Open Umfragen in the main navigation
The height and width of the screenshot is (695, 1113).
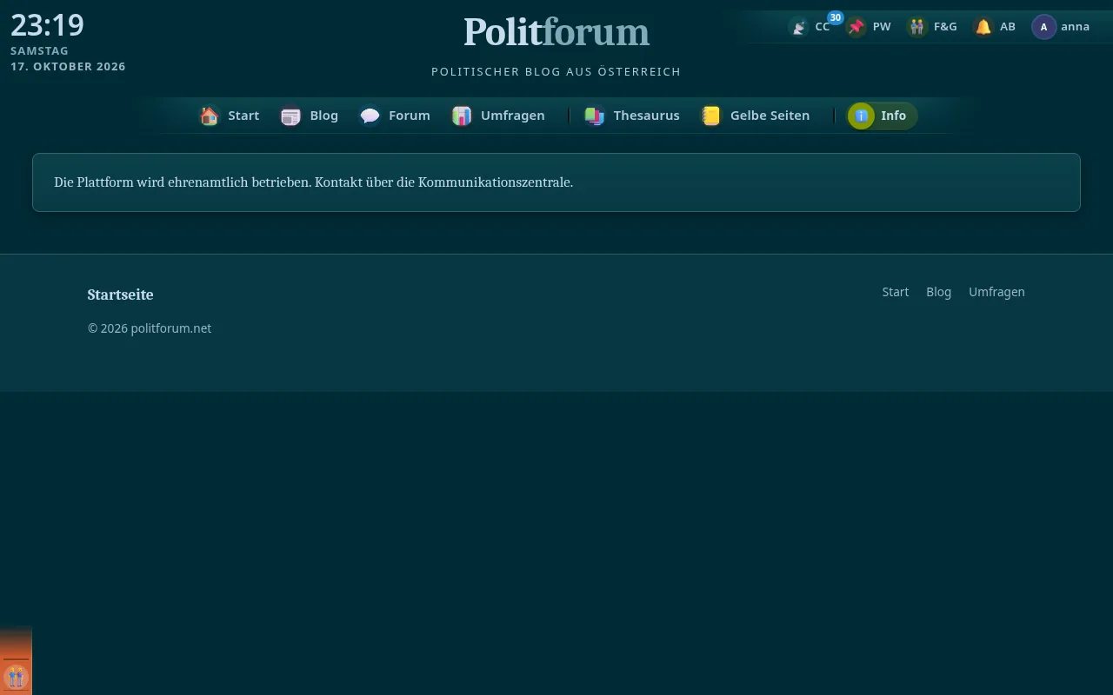click(x=498, y=116)
